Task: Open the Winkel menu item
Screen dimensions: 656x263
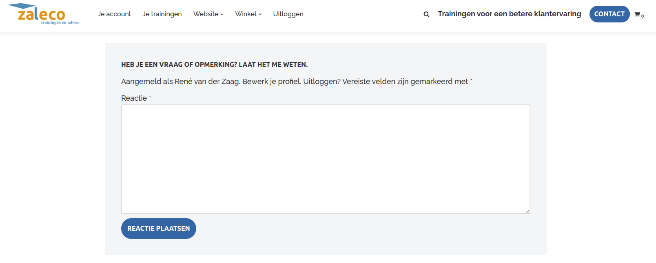Action: click(x=246, y=14)
